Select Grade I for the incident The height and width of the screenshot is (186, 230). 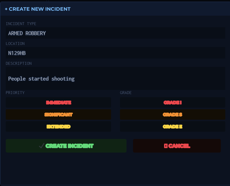pos(172,103)
